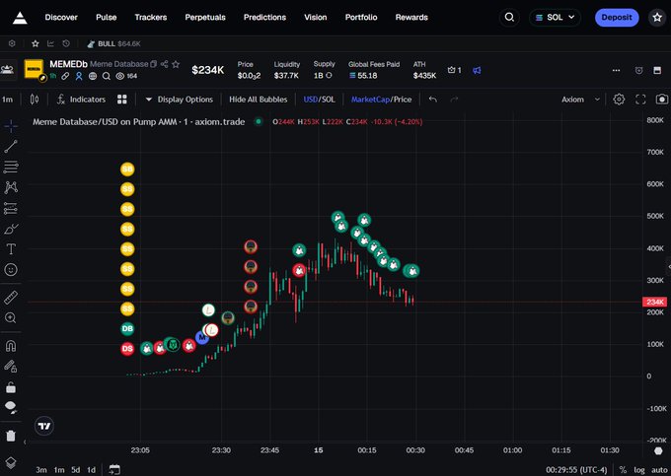Toggle lock all drawings
Image resolution: width=671 pixels, height=476 pixels.
click(x=11, y=387)
